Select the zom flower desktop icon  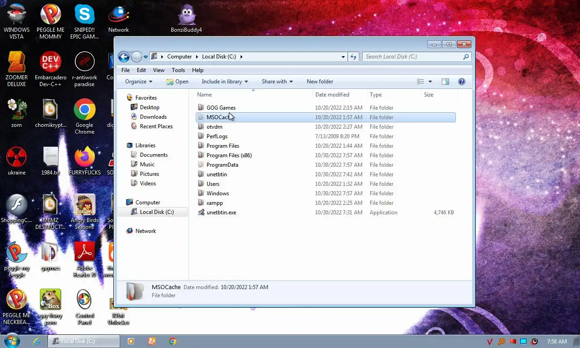(17, 113)
